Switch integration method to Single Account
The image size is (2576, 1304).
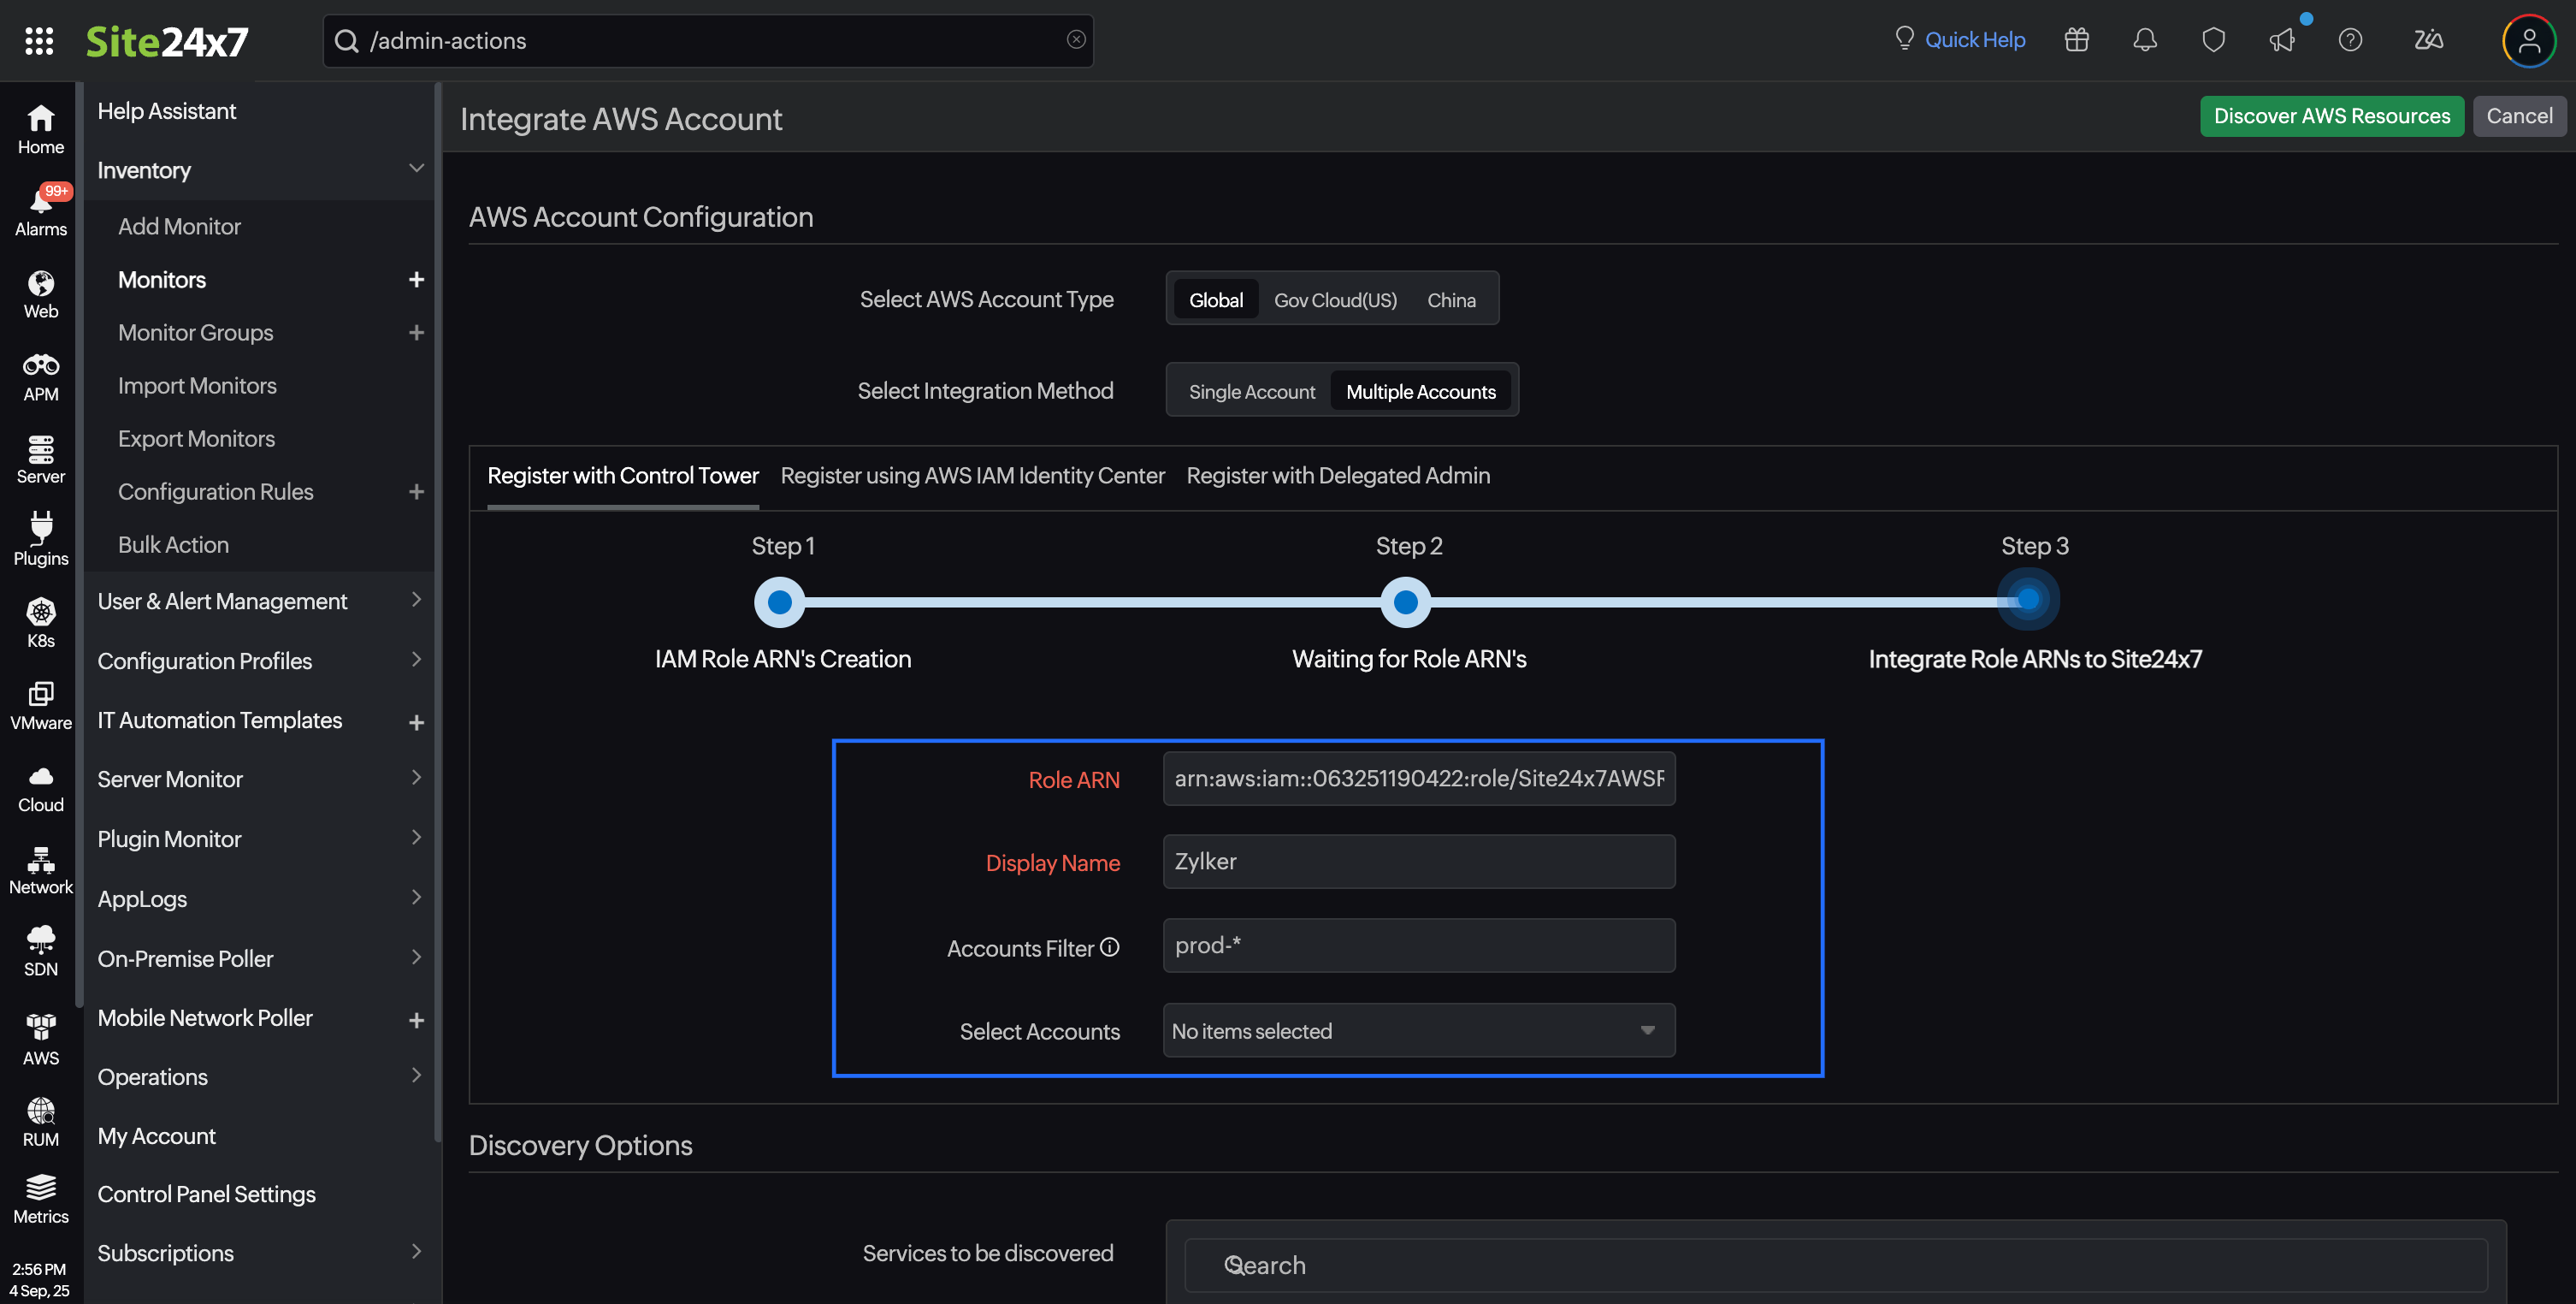point(1251,391)
